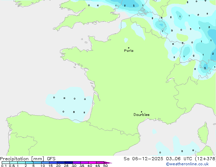The height and width of the screenshot is (167, 216).
Task: Click the legend value 10
Action: coord(43,166)
